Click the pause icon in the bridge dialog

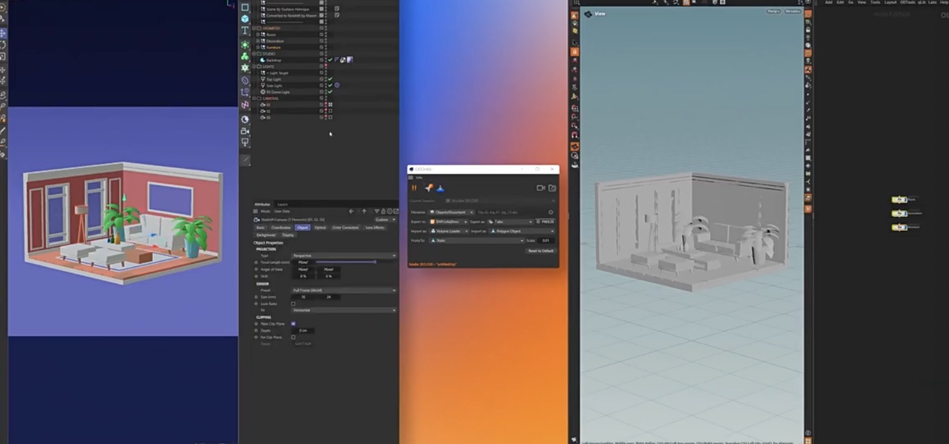(415, 188)
